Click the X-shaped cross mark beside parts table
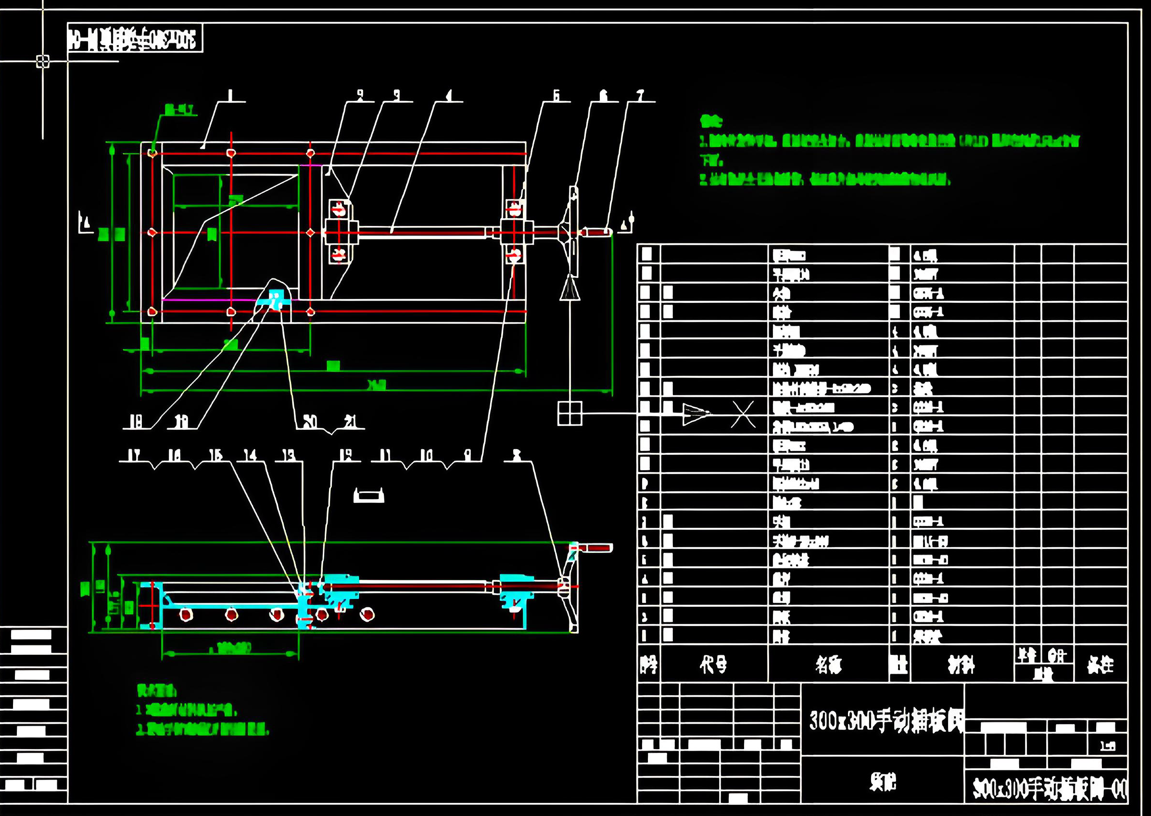 point(743,414)
